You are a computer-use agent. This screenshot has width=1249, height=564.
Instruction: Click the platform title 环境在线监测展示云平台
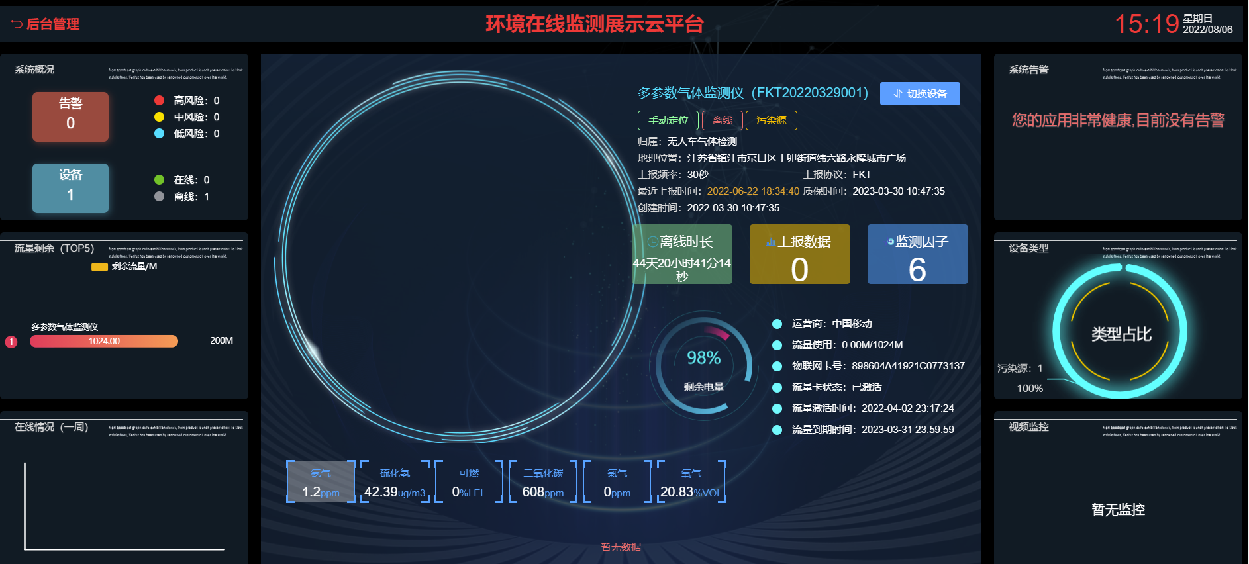click(x=594, y=24)
